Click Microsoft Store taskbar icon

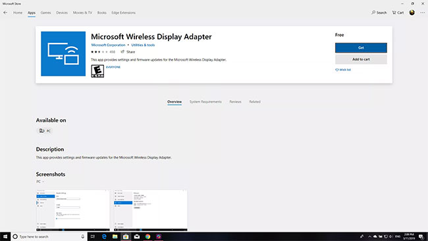tap(126, 236)
